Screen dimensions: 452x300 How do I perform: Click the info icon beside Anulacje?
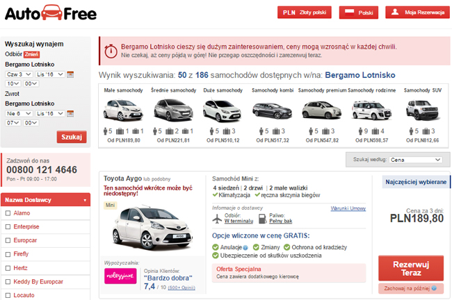pyautogui.click(x=245, y=248)
